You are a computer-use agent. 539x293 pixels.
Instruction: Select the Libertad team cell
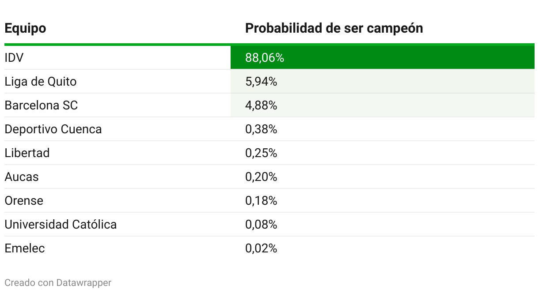tap(27, 153)
